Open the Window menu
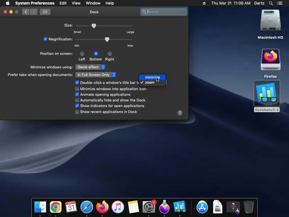289x217 pixels. (x=93, y=3)
